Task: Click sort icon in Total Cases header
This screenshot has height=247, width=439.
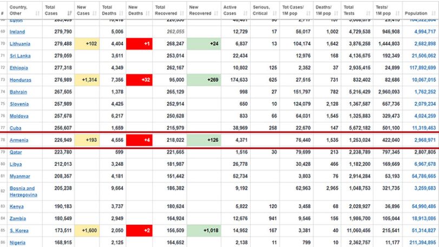Action: [x=69, y=13]
